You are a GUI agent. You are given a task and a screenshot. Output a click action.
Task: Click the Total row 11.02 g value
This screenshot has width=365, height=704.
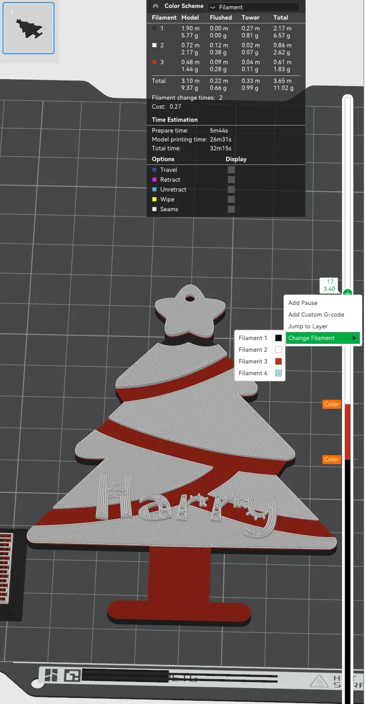point(284,88)
